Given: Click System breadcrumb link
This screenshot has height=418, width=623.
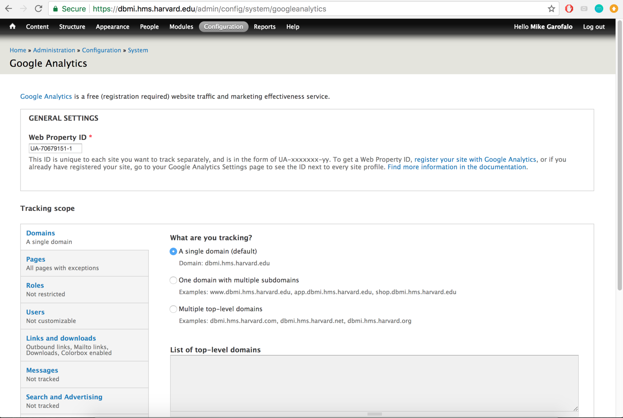Looking at the screenshot, I should point(138,50).
